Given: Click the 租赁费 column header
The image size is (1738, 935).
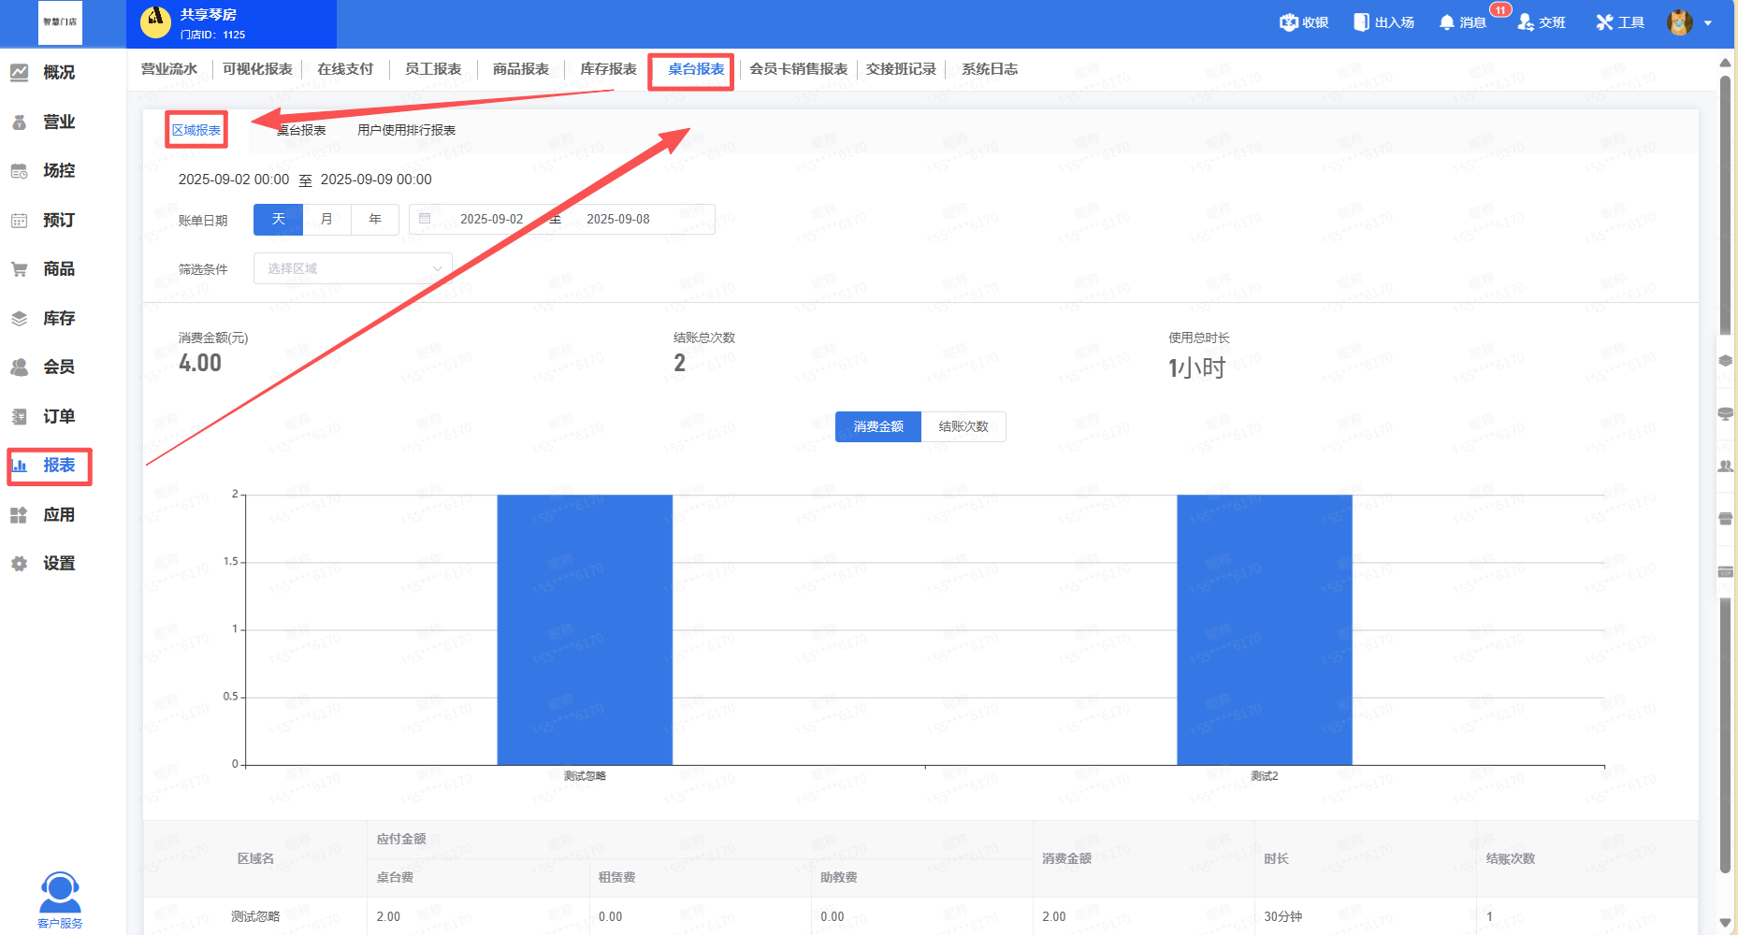Looking at the screenshot, I should (617, 877).
